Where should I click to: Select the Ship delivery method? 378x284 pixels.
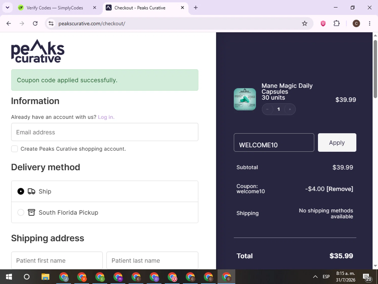tap(21, 191)
